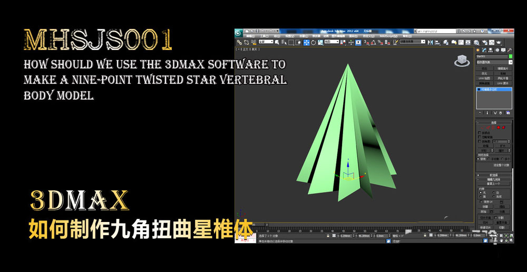
Task: Select the Link tool in main toolbar
Action: [239, 42]
